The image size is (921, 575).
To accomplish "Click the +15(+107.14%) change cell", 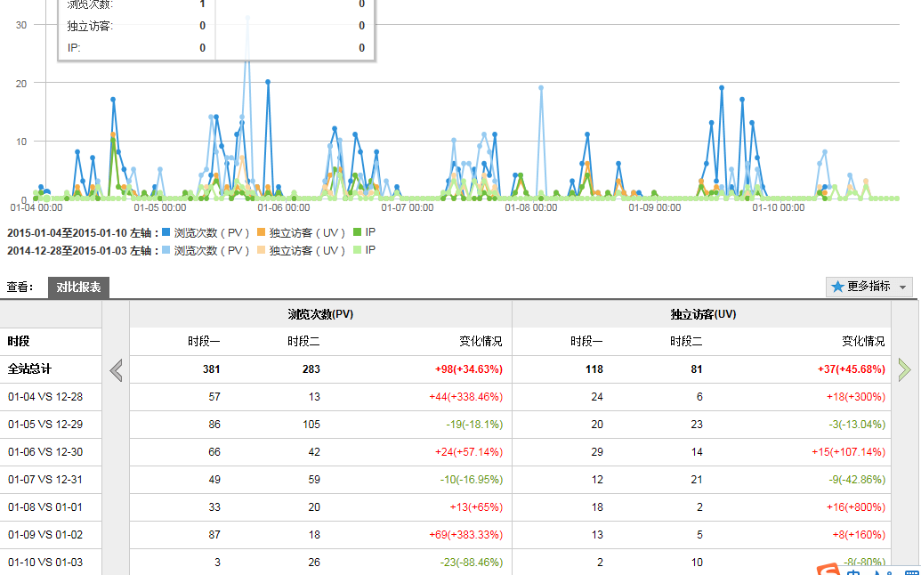I will point(848,452).
